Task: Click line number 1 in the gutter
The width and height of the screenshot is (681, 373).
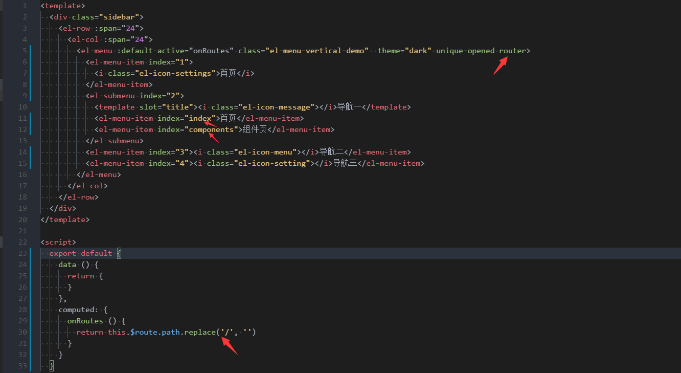Action: [x=25, y=6]
